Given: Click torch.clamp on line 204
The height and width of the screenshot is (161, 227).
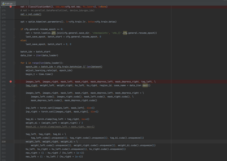Looking at the screenshot, I should 44,119.
